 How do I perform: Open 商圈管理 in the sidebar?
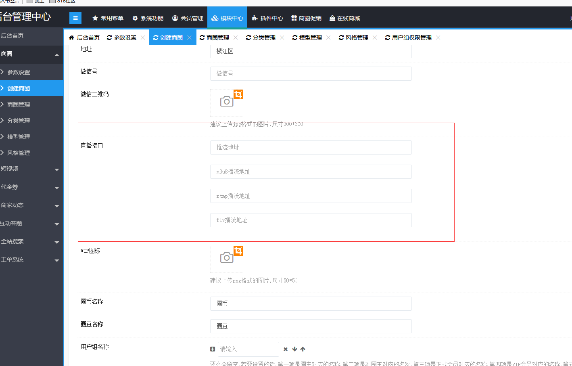(x=19, y=105)
